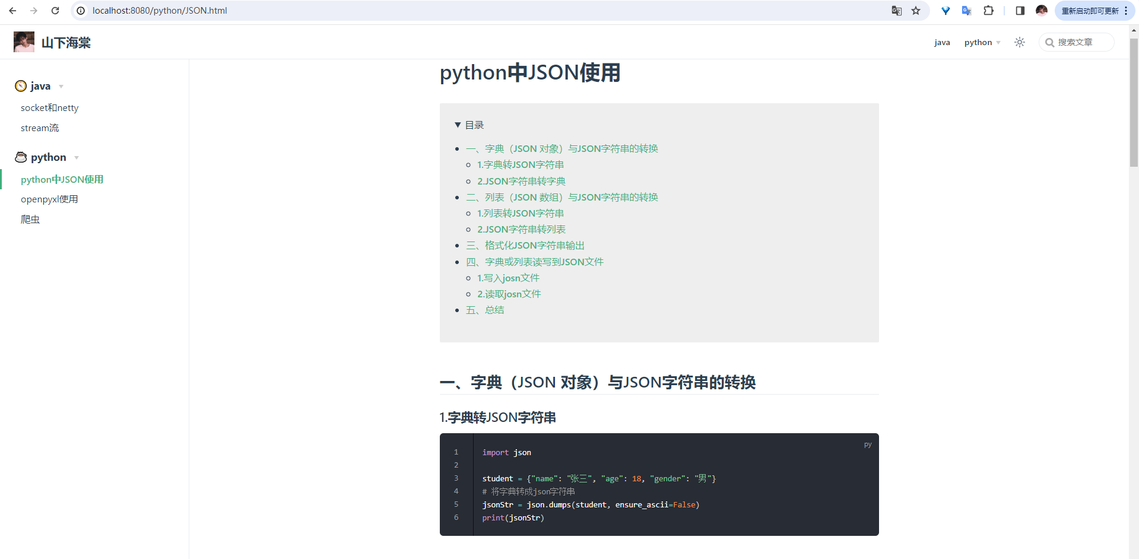Open openpyxl使用 sidebar article
Image resolution: width=1139 pixels, height=559 pixels.
(49, 199)
